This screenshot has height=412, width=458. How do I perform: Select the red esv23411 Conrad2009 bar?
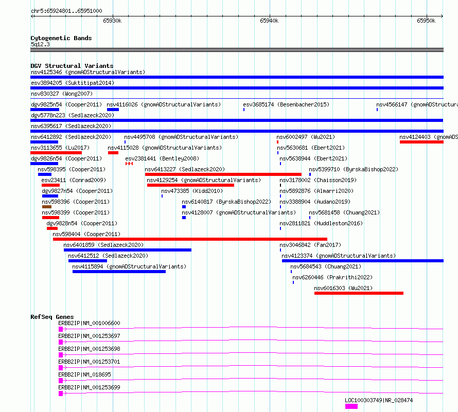(50, 185)
